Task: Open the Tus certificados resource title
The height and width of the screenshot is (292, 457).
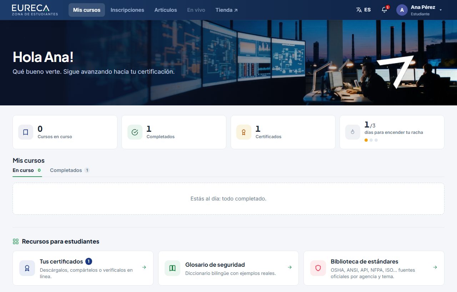Action: (61, 261)
